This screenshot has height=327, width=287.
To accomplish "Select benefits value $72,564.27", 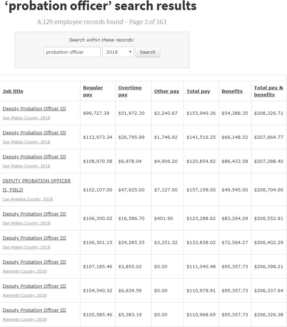I will click(x=235, y=243).
